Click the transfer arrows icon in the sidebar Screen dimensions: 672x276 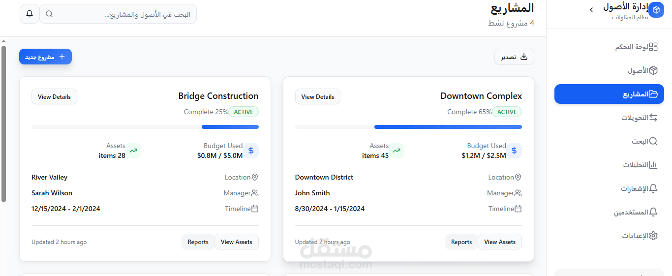pos(653,118)
